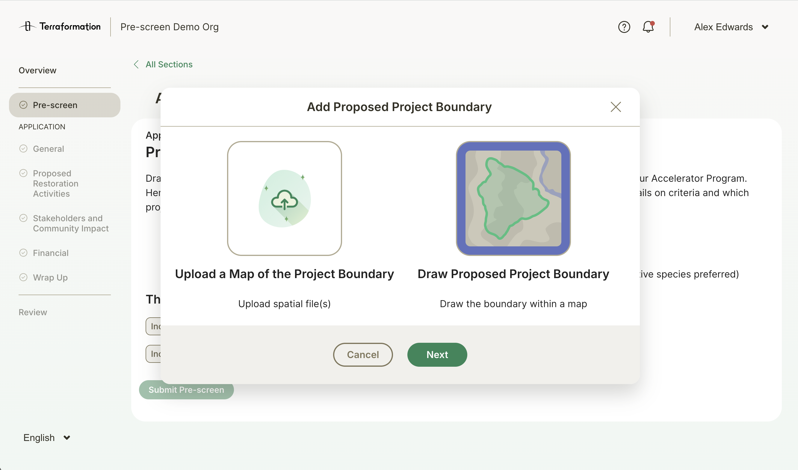Click the checkmark beside General section
Image resolution: width=798 pixels, height=470 pixels.
point(23,148)
